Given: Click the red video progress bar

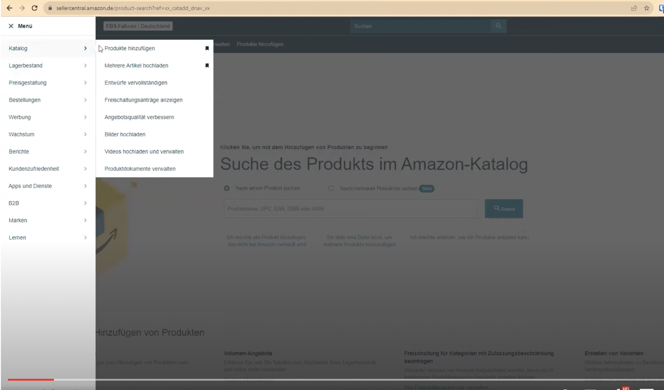Looking at the screenshot, I should [31, 379].
